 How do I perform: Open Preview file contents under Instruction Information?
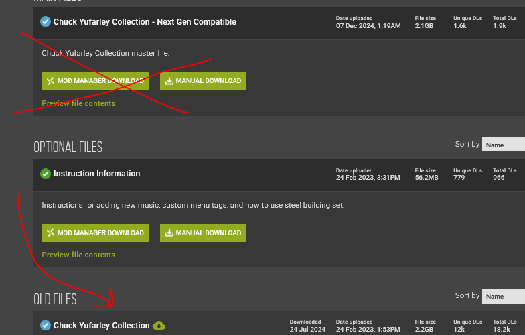pyautogui.click(x=78, y=255)
